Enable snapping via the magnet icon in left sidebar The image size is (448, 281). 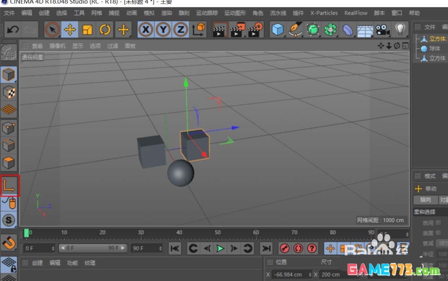pos(9,243)
